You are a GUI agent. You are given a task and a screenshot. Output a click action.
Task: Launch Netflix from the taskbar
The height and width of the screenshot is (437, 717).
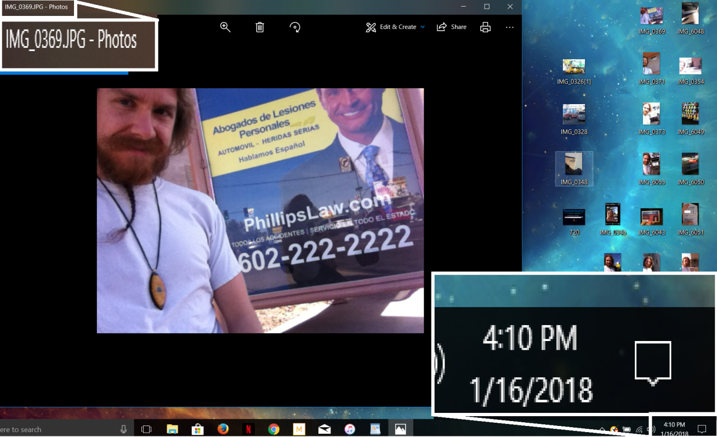point(248,429)
